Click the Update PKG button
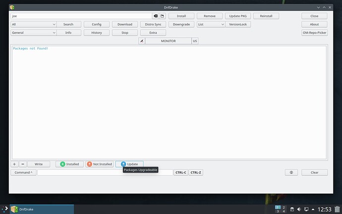 pos(238,16)
